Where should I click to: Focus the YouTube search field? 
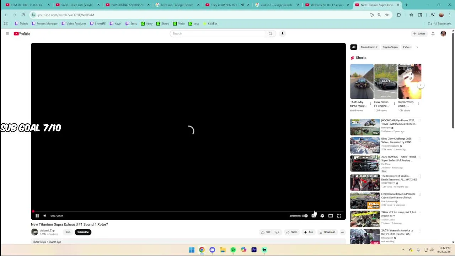click(x=217, y=33)
